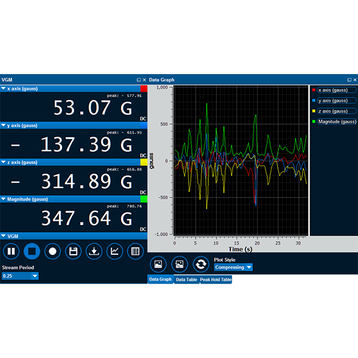Viewport: 358px width, 358px height.
Task: Click the refresh graph icon
Action: (x=201, y=264)
